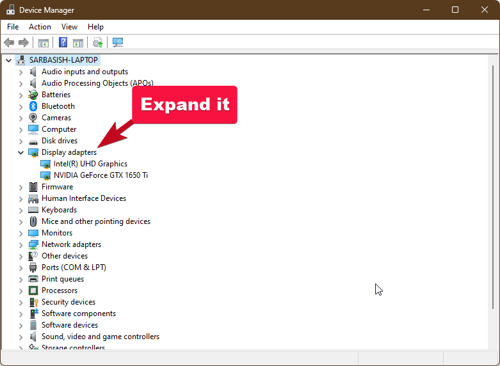
Task: Select the Network adapters label
Action: [72, 244]
